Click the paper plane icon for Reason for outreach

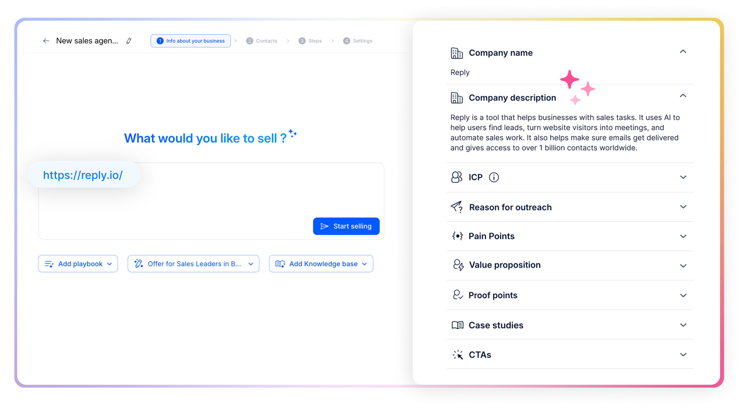click(x=457, y=207)
